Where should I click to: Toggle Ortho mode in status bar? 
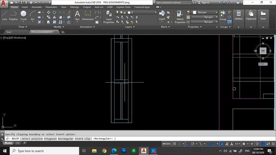tap(188, 144)
